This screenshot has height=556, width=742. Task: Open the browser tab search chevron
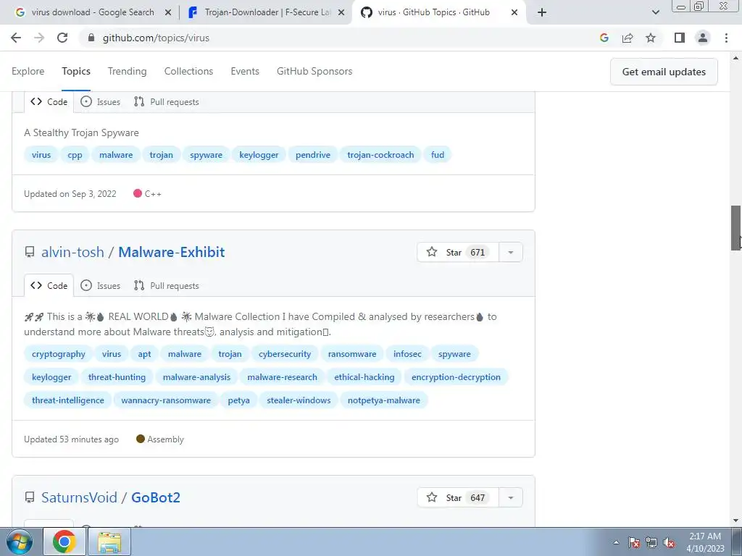(x=655, y=13)
